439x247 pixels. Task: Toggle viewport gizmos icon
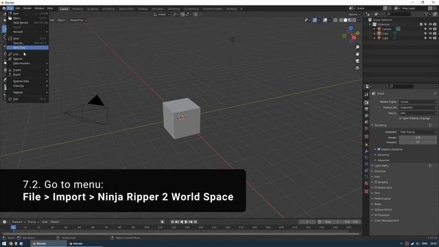pos(315,20)
